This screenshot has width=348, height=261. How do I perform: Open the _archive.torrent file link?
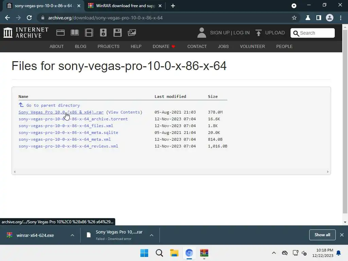[73, 119]
